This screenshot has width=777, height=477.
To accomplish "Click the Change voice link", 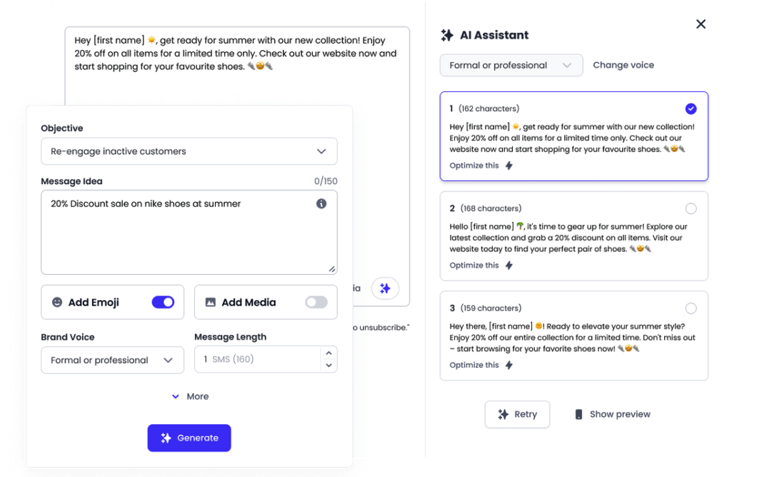I will [623, 65].
